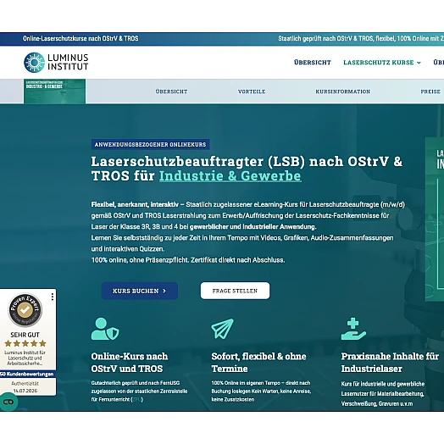Viewport: 444px width, 444px height.
Task: Jump to the Vorteile section tab
Action: 252,92
